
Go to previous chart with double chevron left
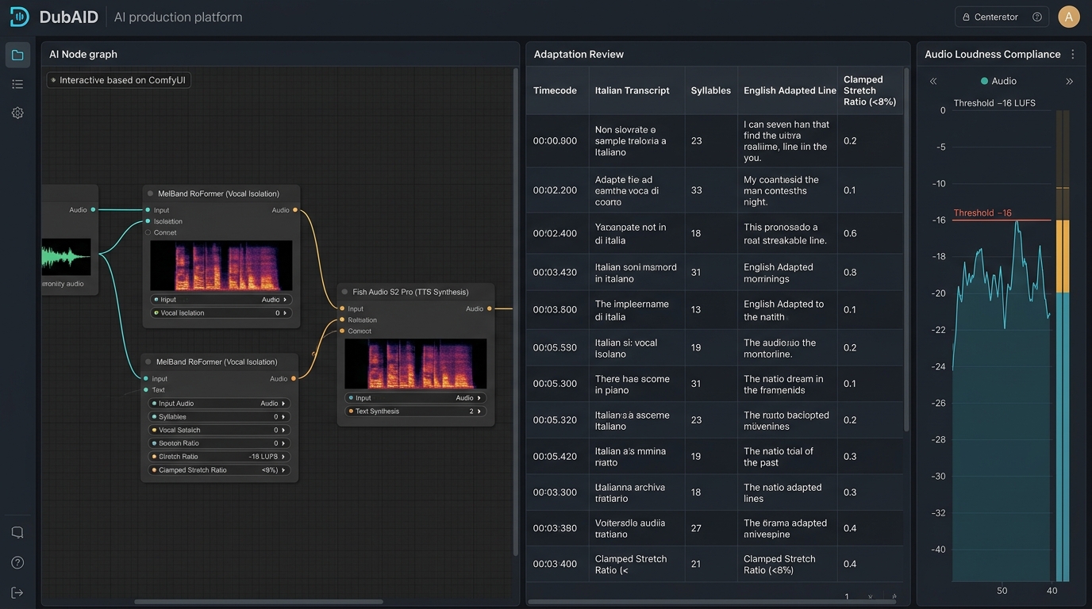coord(933,81)
